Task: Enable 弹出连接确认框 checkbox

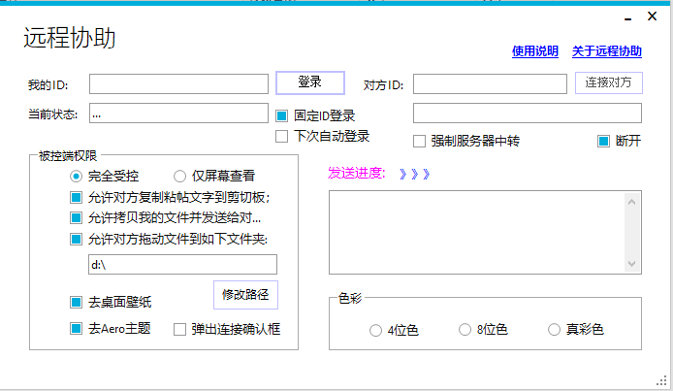Action: pos(179,330)
